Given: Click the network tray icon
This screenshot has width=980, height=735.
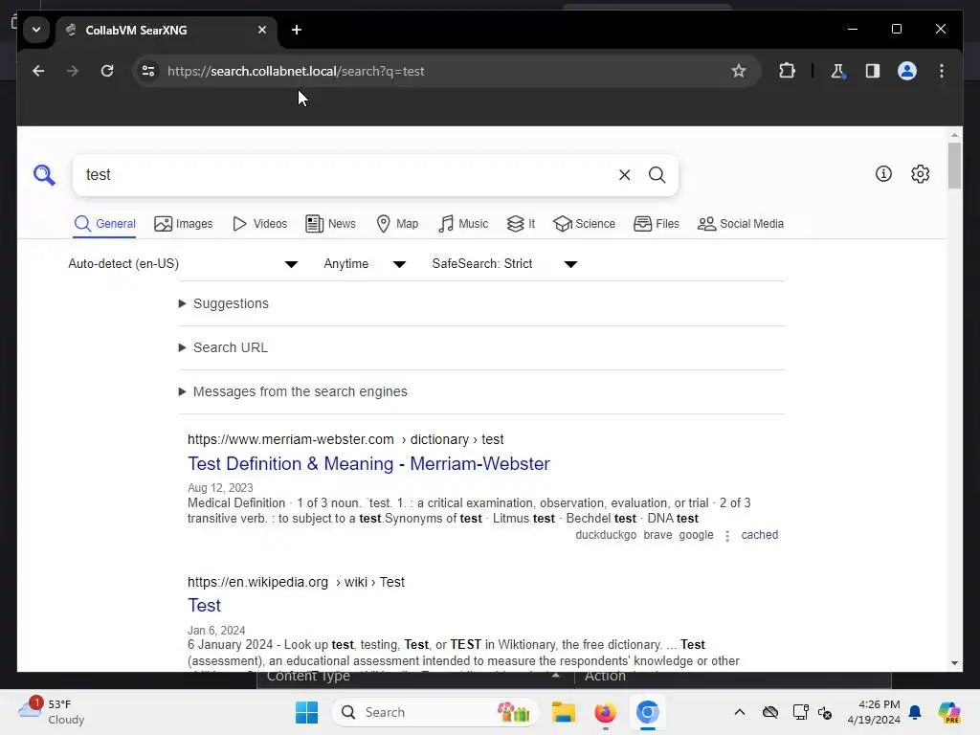Looking at the screenshot, I should click(800, 712).
